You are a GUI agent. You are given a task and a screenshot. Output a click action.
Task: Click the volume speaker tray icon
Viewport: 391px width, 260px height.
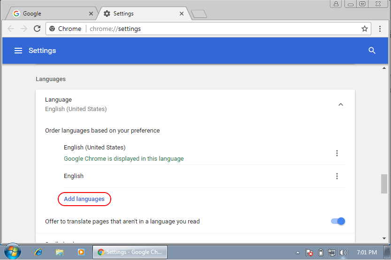tap(343, 253)
